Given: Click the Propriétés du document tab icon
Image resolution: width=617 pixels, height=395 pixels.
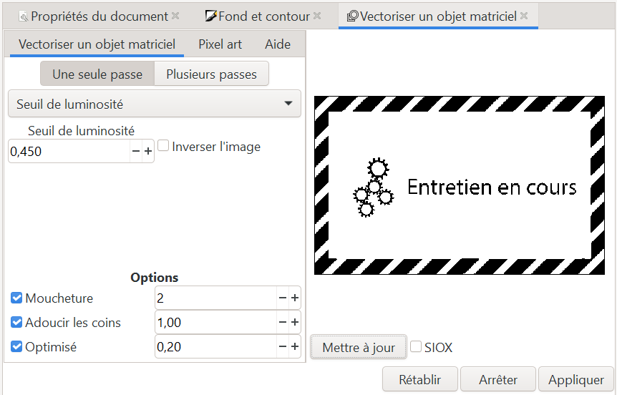Looking at the screenshot, I should (23, 16).
